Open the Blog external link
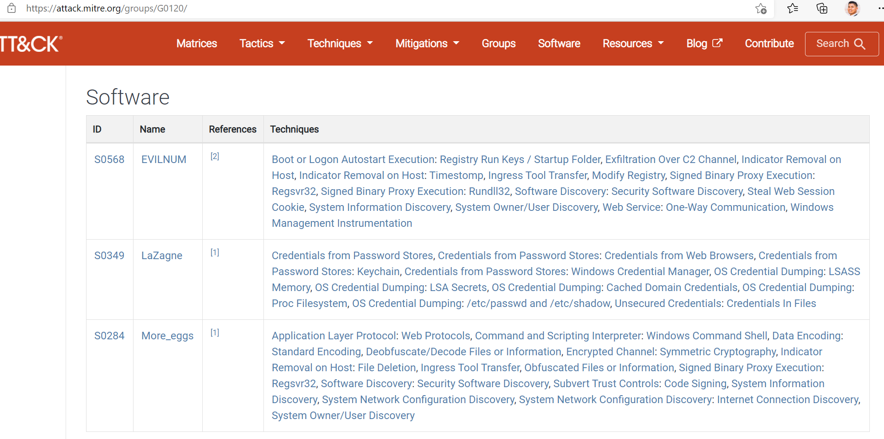 [x=704, y=43]
